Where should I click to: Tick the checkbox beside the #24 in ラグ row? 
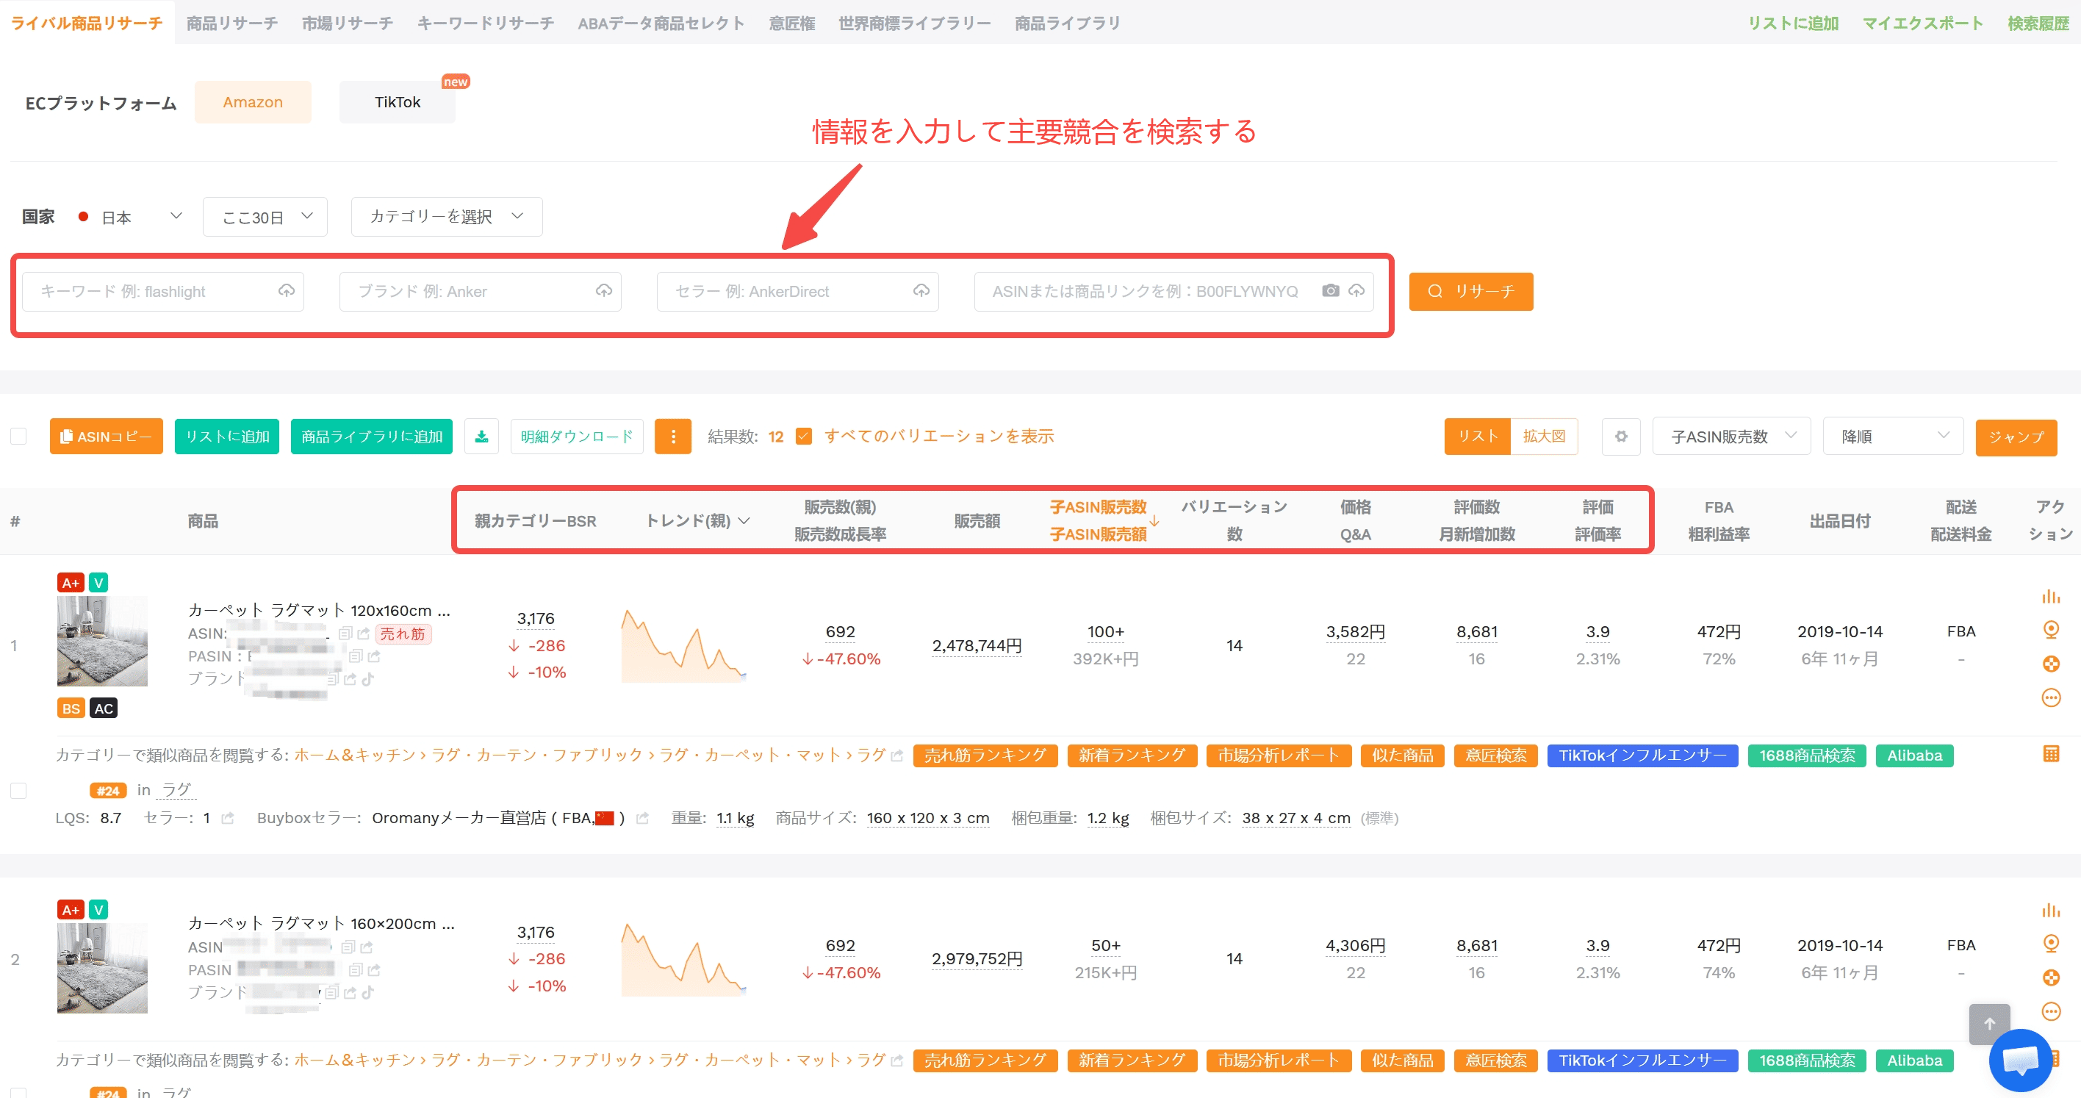click(18, 790)
